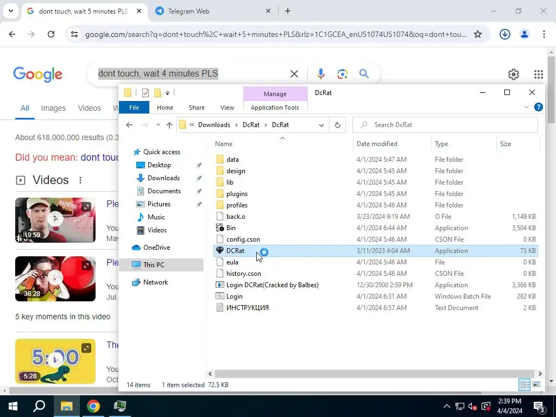Play the 19:59 video thumbnail
Image resolution: width=556 pixels, height=417 pixels.
coord(55,220)
